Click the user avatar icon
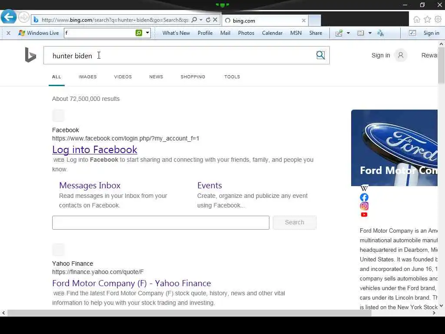Screen dimensions: 445x334 coord(400,55)
